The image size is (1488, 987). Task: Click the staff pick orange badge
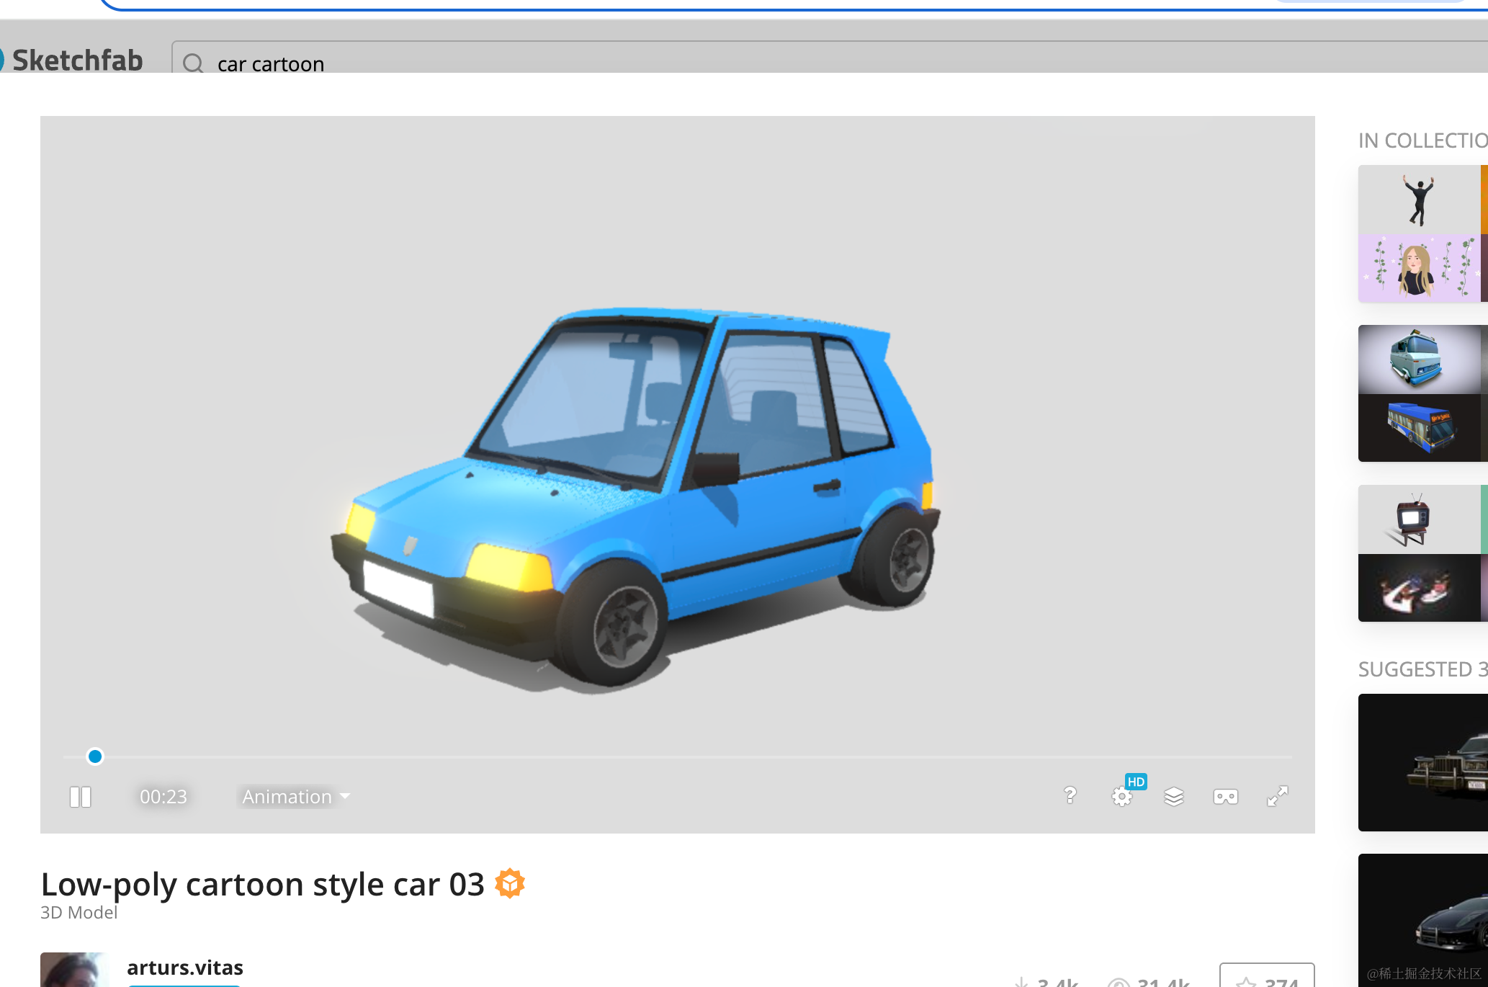click(x=510, y=883)
